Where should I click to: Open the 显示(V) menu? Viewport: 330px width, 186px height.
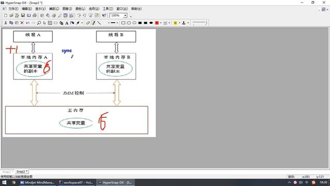click(x=40, y=9)
